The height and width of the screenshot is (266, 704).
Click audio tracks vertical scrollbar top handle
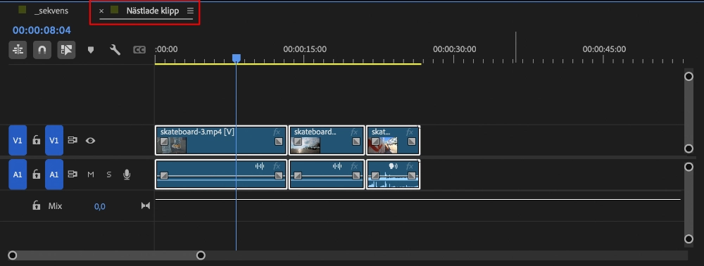pos(689,167)
